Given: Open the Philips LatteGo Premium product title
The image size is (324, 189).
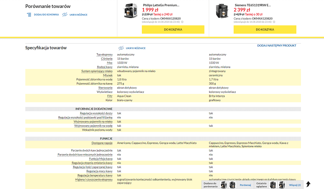Looking at the screenshot, I should (x=161, y=5).
